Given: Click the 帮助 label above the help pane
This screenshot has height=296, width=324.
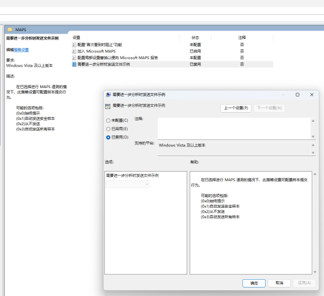Looking at the screenshot, I should coord(194,162).
